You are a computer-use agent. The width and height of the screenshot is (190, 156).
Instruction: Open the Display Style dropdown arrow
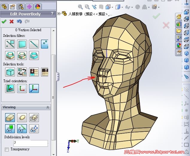(x=122, y=7)
